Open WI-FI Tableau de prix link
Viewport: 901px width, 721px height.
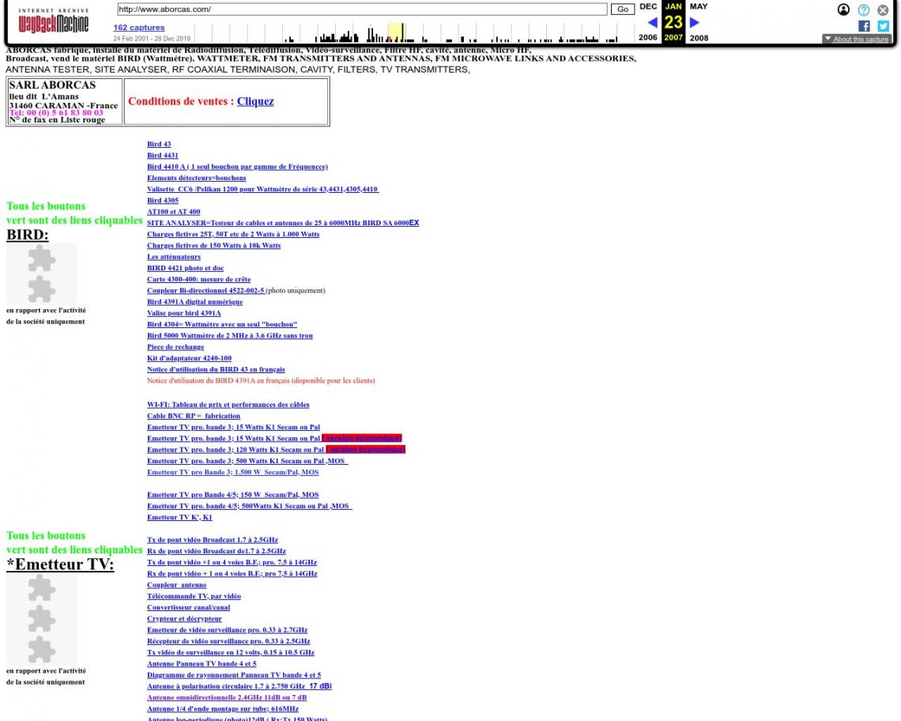tap(228, 405)
